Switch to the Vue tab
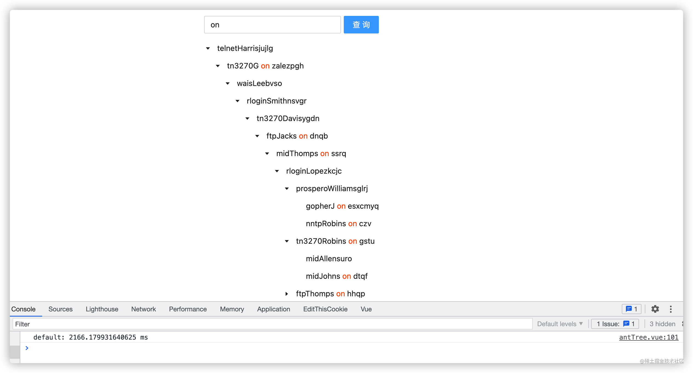Viewport: 693px width, 373px height. tap(366, 309)
